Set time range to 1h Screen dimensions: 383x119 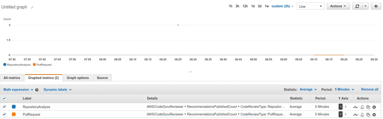[x=231, y=6]
